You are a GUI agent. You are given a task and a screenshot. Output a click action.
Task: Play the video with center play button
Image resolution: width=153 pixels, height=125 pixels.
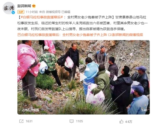pyautogui.click(x=83, y=77)
